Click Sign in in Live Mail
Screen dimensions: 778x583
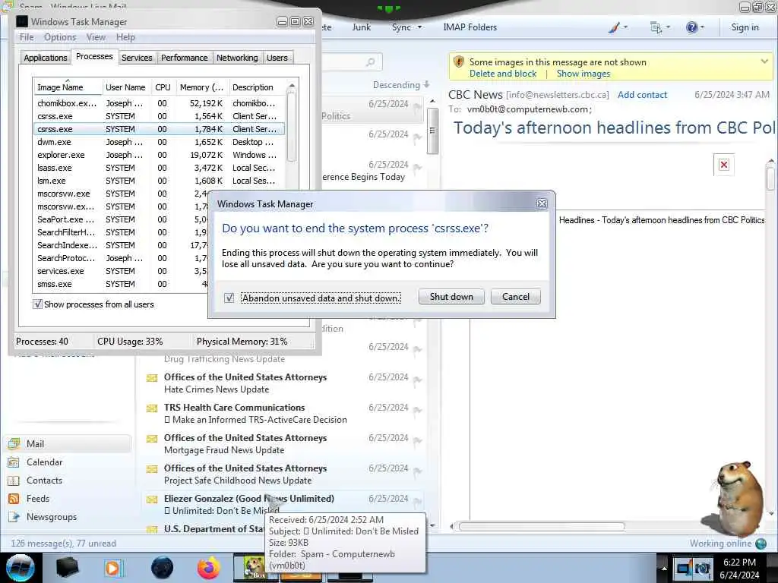[x=745, y=27]
